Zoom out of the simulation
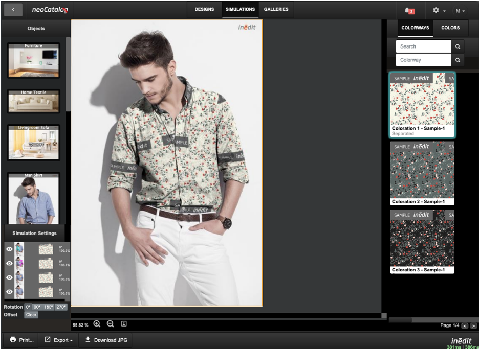 [110, 324]
